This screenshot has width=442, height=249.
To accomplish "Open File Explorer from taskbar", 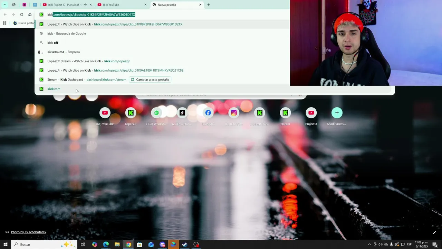I will (x=117, y=245).
